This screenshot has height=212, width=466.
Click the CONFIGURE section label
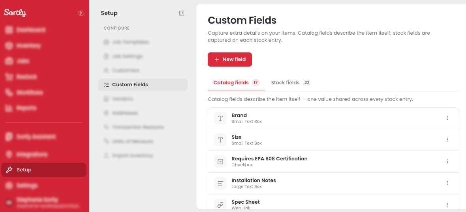[x=116, y=28]
